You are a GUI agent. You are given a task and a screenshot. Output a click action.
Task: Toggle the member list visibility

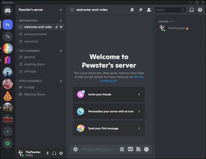coord(149,10)
